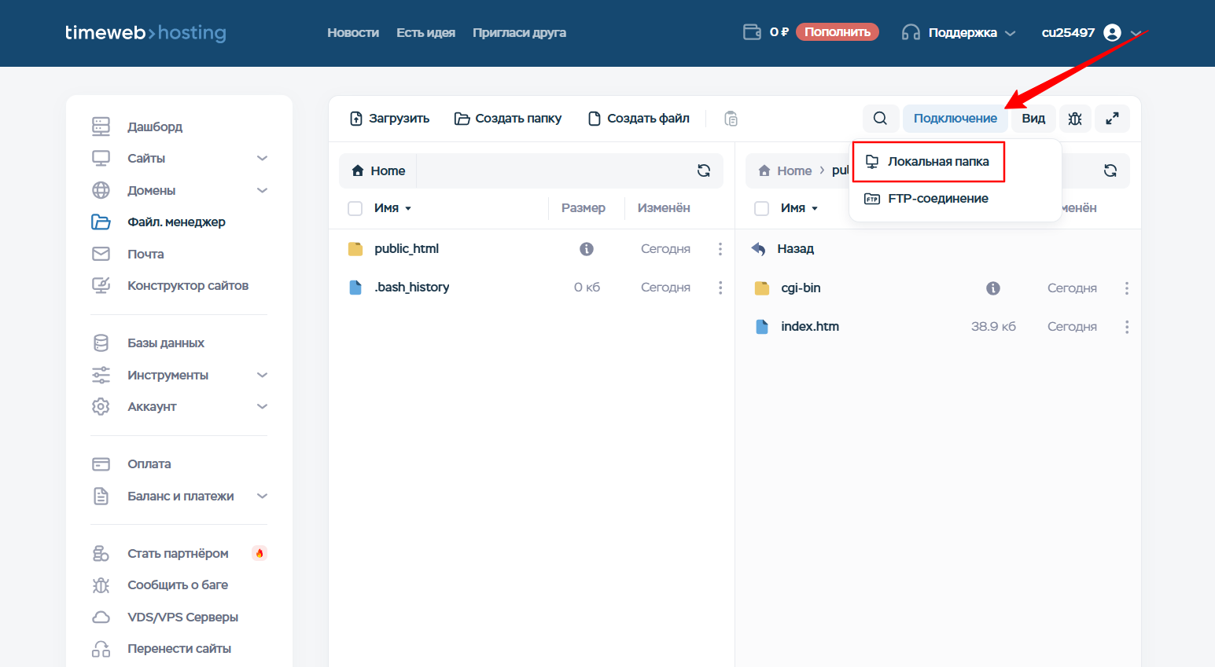Viewport: 1215px width, 667px height.
Task: Click the Вид view button
Action: pyautogui.click(x=1033, y=119)
